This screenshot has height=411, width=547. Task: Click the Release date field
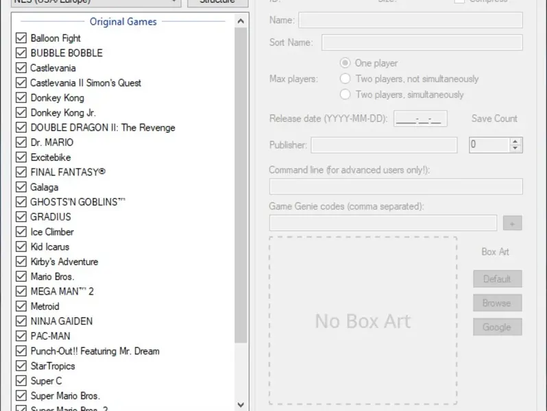pyautogui.click(x=420, y=119)
